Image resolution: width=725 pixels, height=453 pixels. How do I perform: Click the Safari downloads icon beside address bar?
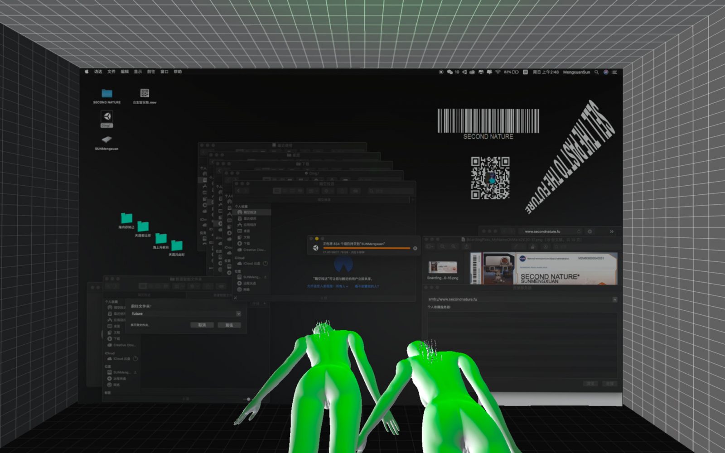tap(590, 231)
